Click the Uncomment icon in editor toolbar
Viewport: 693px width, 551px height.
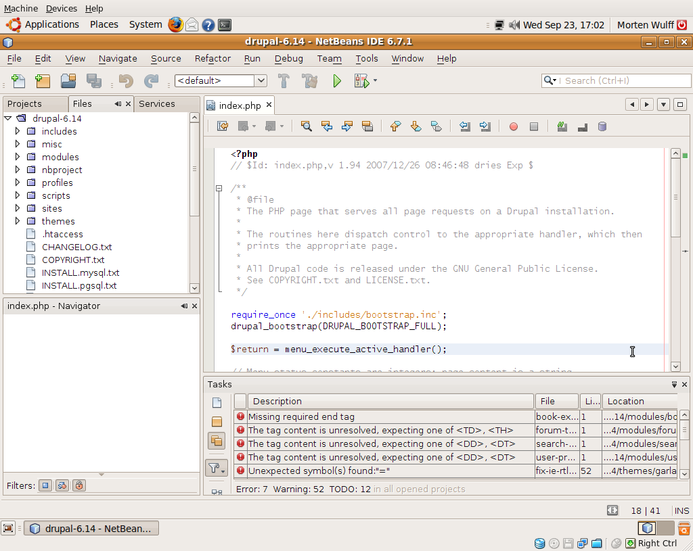(583, 127)
